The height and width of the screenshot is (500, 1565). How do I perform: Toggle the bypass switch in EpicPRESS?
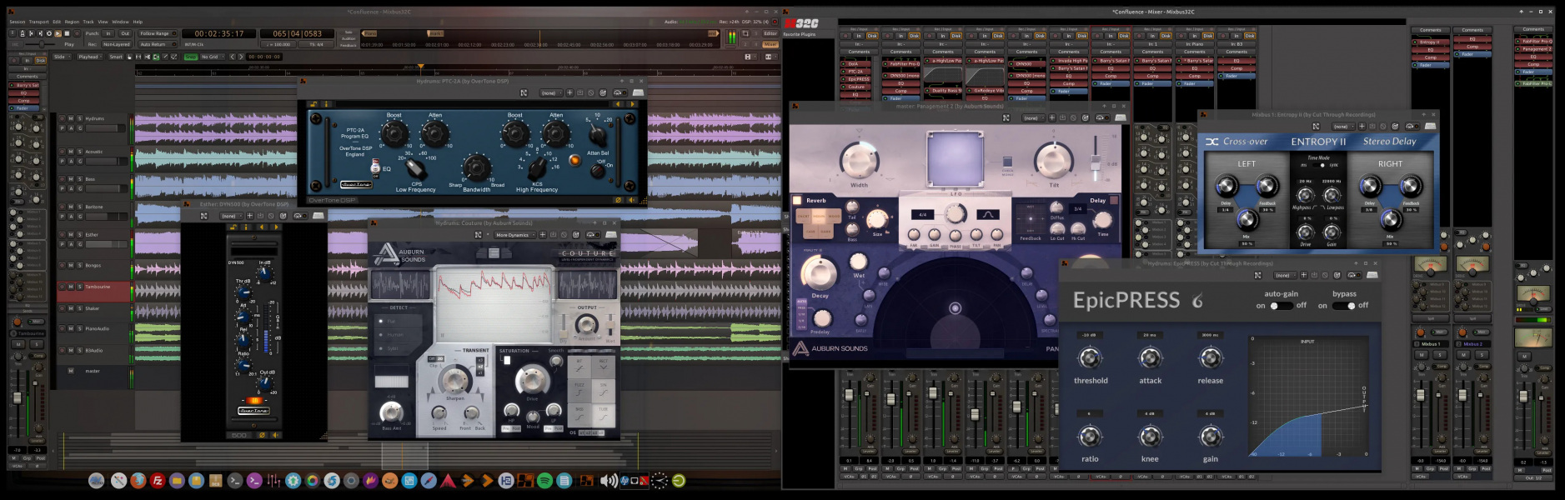[x=1344, y=306]
